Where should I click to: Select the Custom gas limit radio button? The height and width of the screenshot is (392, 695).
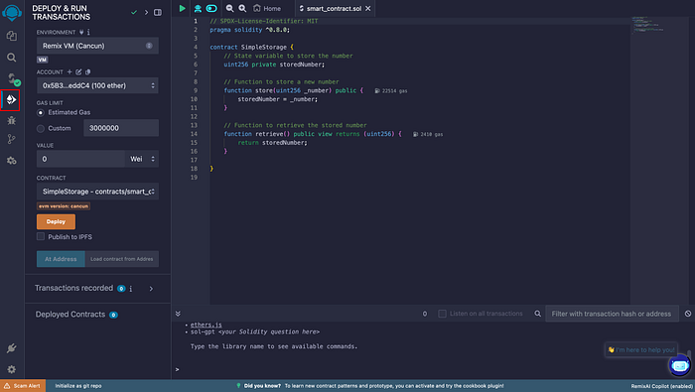point(41,128)
